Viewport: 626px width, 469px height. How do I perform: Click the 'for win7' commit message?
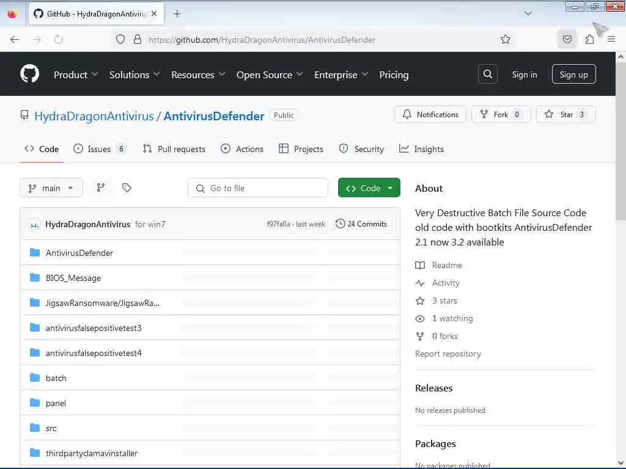pyautogui.click(x=150, y=224)
